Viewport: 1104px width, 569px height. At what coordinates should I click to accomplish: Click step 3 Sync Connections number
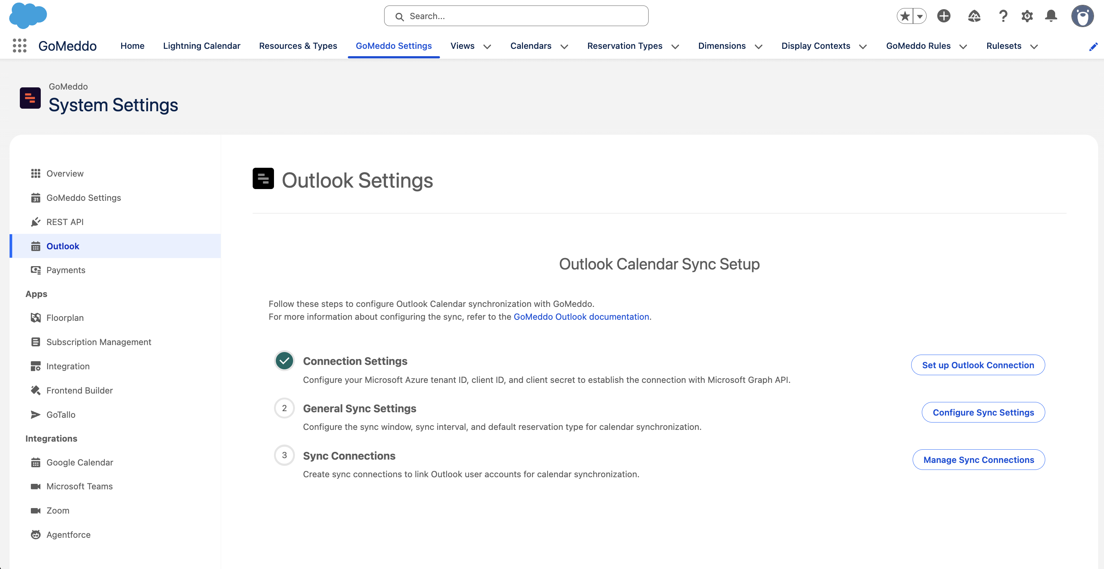coord(284,455)
